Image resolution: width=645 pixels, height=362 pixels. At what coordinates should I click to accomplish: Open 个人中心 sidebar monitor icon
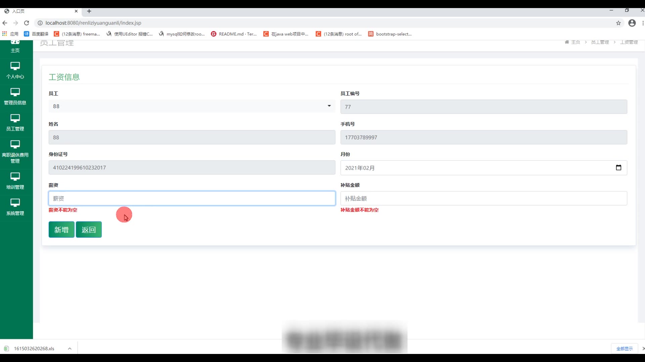[15, 66]
